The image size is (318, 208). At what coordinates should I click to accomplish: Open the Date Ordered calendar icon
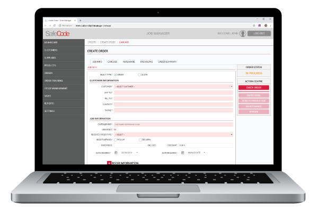(116, 153)
